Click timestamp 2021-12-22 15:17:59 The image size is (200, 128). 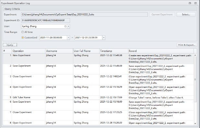pyautogui.click(x=111, y=97)
